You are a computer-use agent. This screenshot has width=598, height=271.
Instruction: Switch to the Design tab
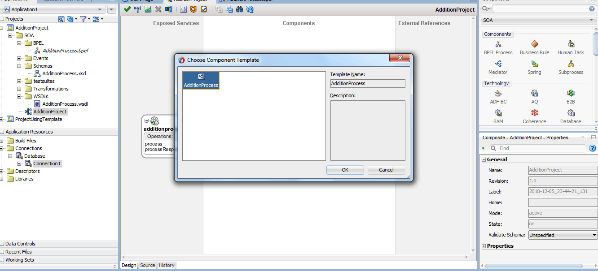(129, 265)
